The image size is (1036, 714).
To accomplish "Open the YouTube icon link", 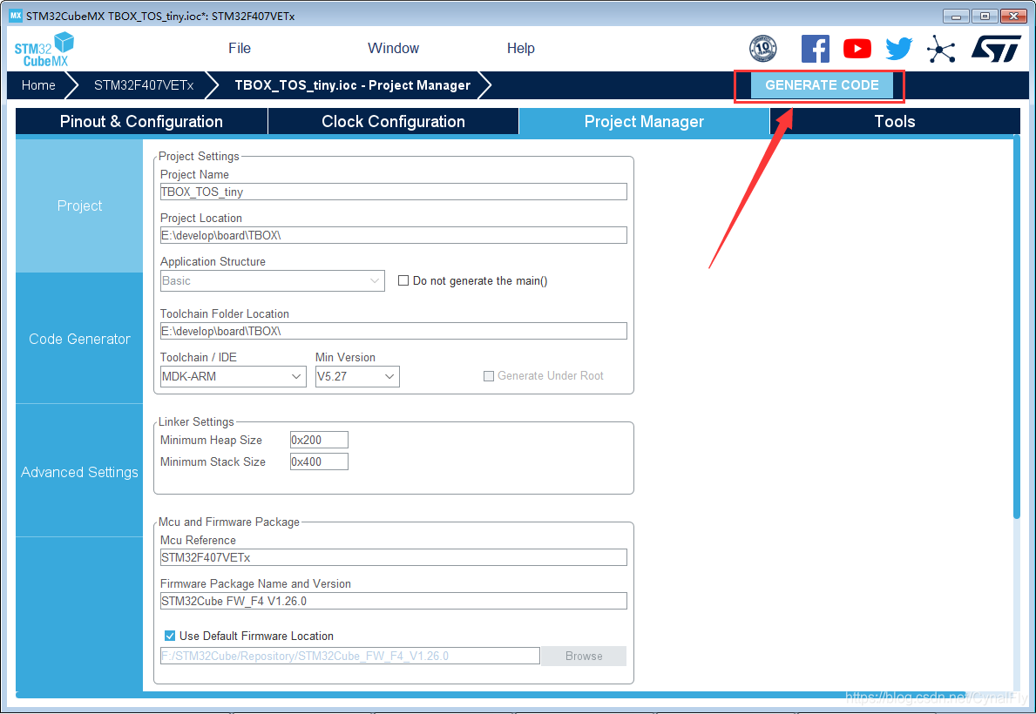I will pos(857,49).
